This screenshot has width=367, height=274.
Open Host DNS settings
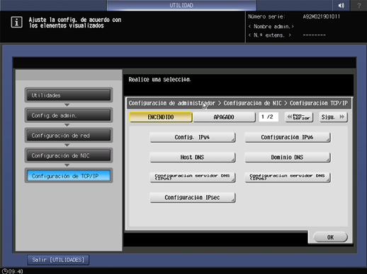[x=193, y=157]
